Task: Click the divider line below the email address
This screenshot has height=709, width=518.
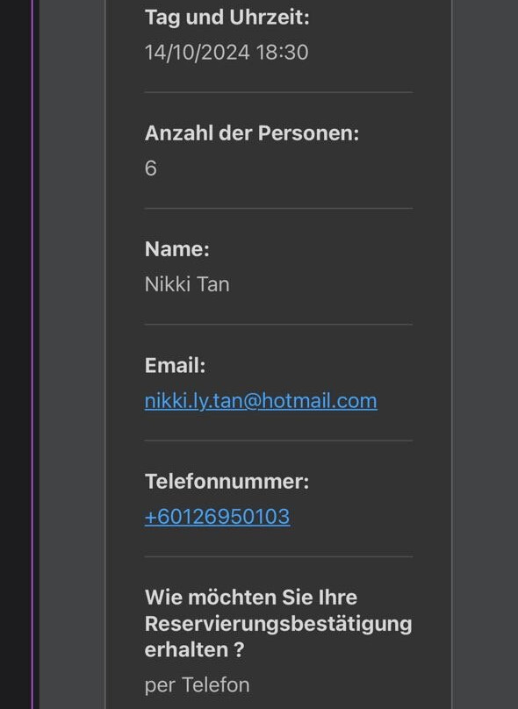Action: 278,440
